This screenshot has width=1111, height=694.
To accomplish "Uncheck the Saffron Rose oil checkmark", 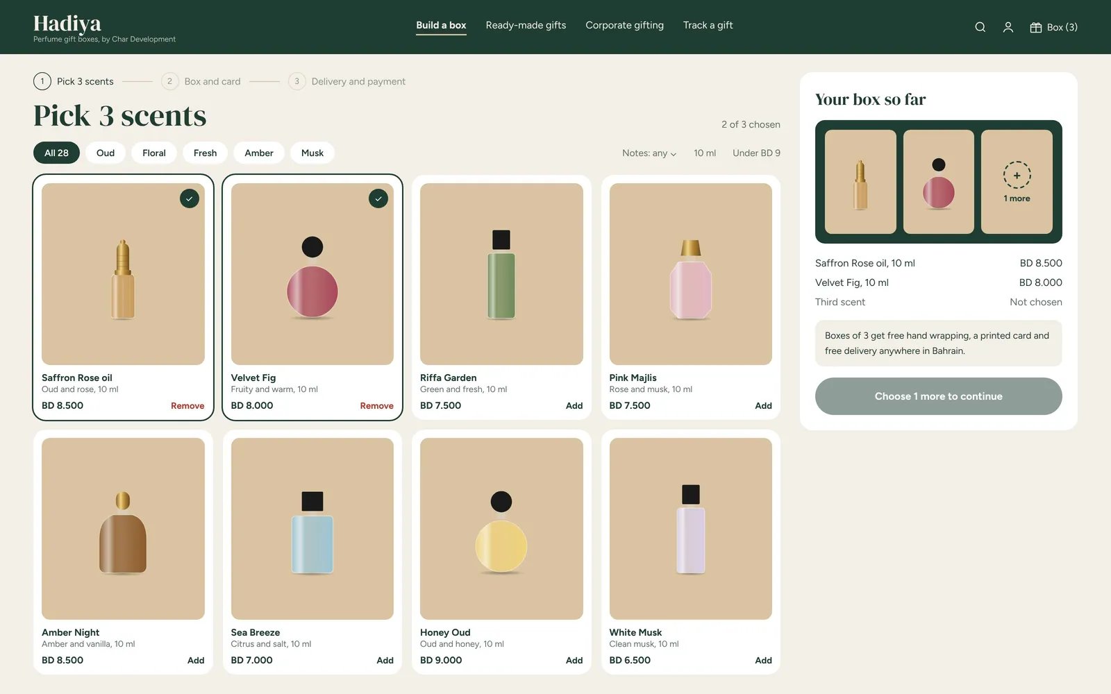I will 190,198.
